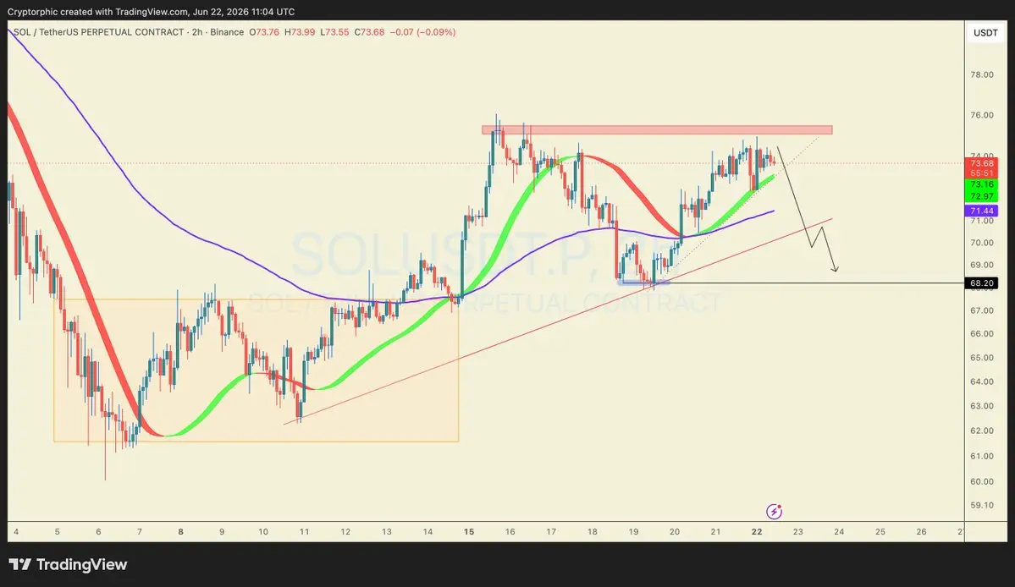The height and width of the screenshot is (587, 1015).
Task: Click the low value L73.55 in header
Action: pyautogui.click(x=334, y=31)
